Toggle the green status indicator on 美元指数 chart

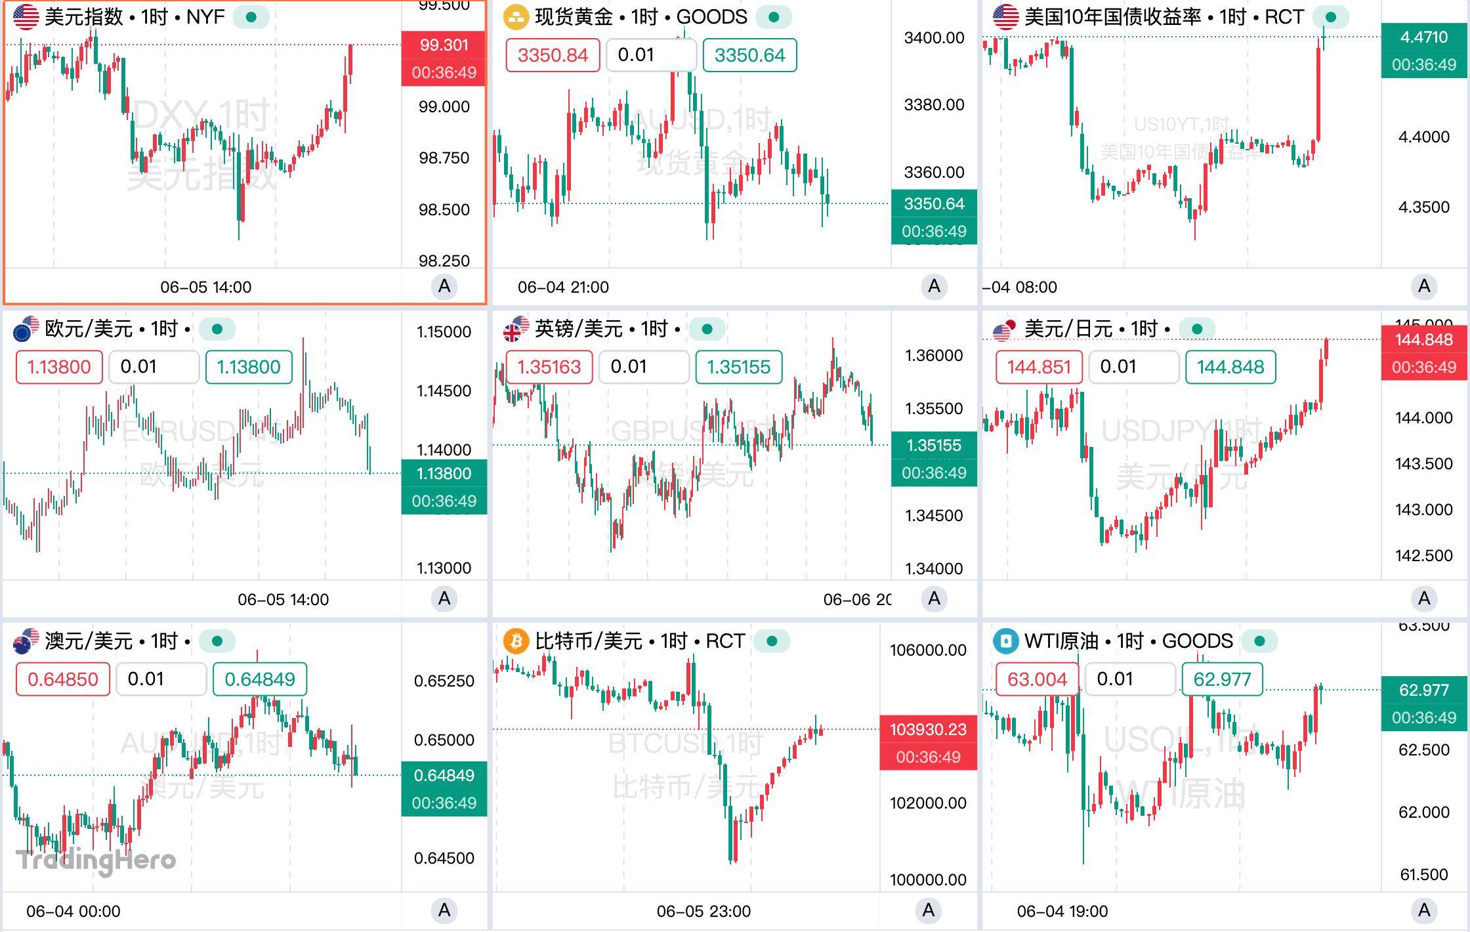251,18
